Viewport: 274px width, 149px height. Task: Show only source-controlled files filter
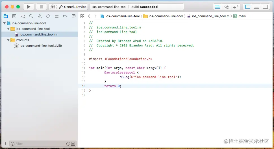73,144
